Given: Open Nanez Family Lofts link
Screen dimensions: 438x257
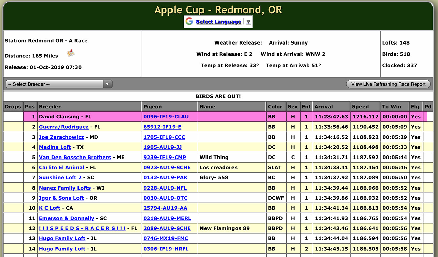Looking at the screenshot, I should pyautogui.click(x=65, y=188).
